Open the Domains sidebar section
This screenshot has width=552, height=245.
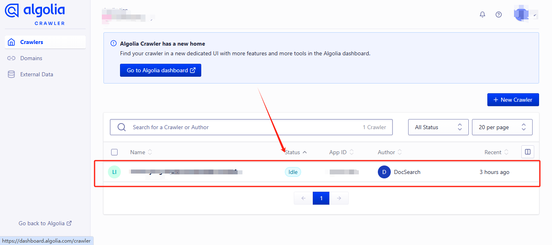tap(31, 58)
